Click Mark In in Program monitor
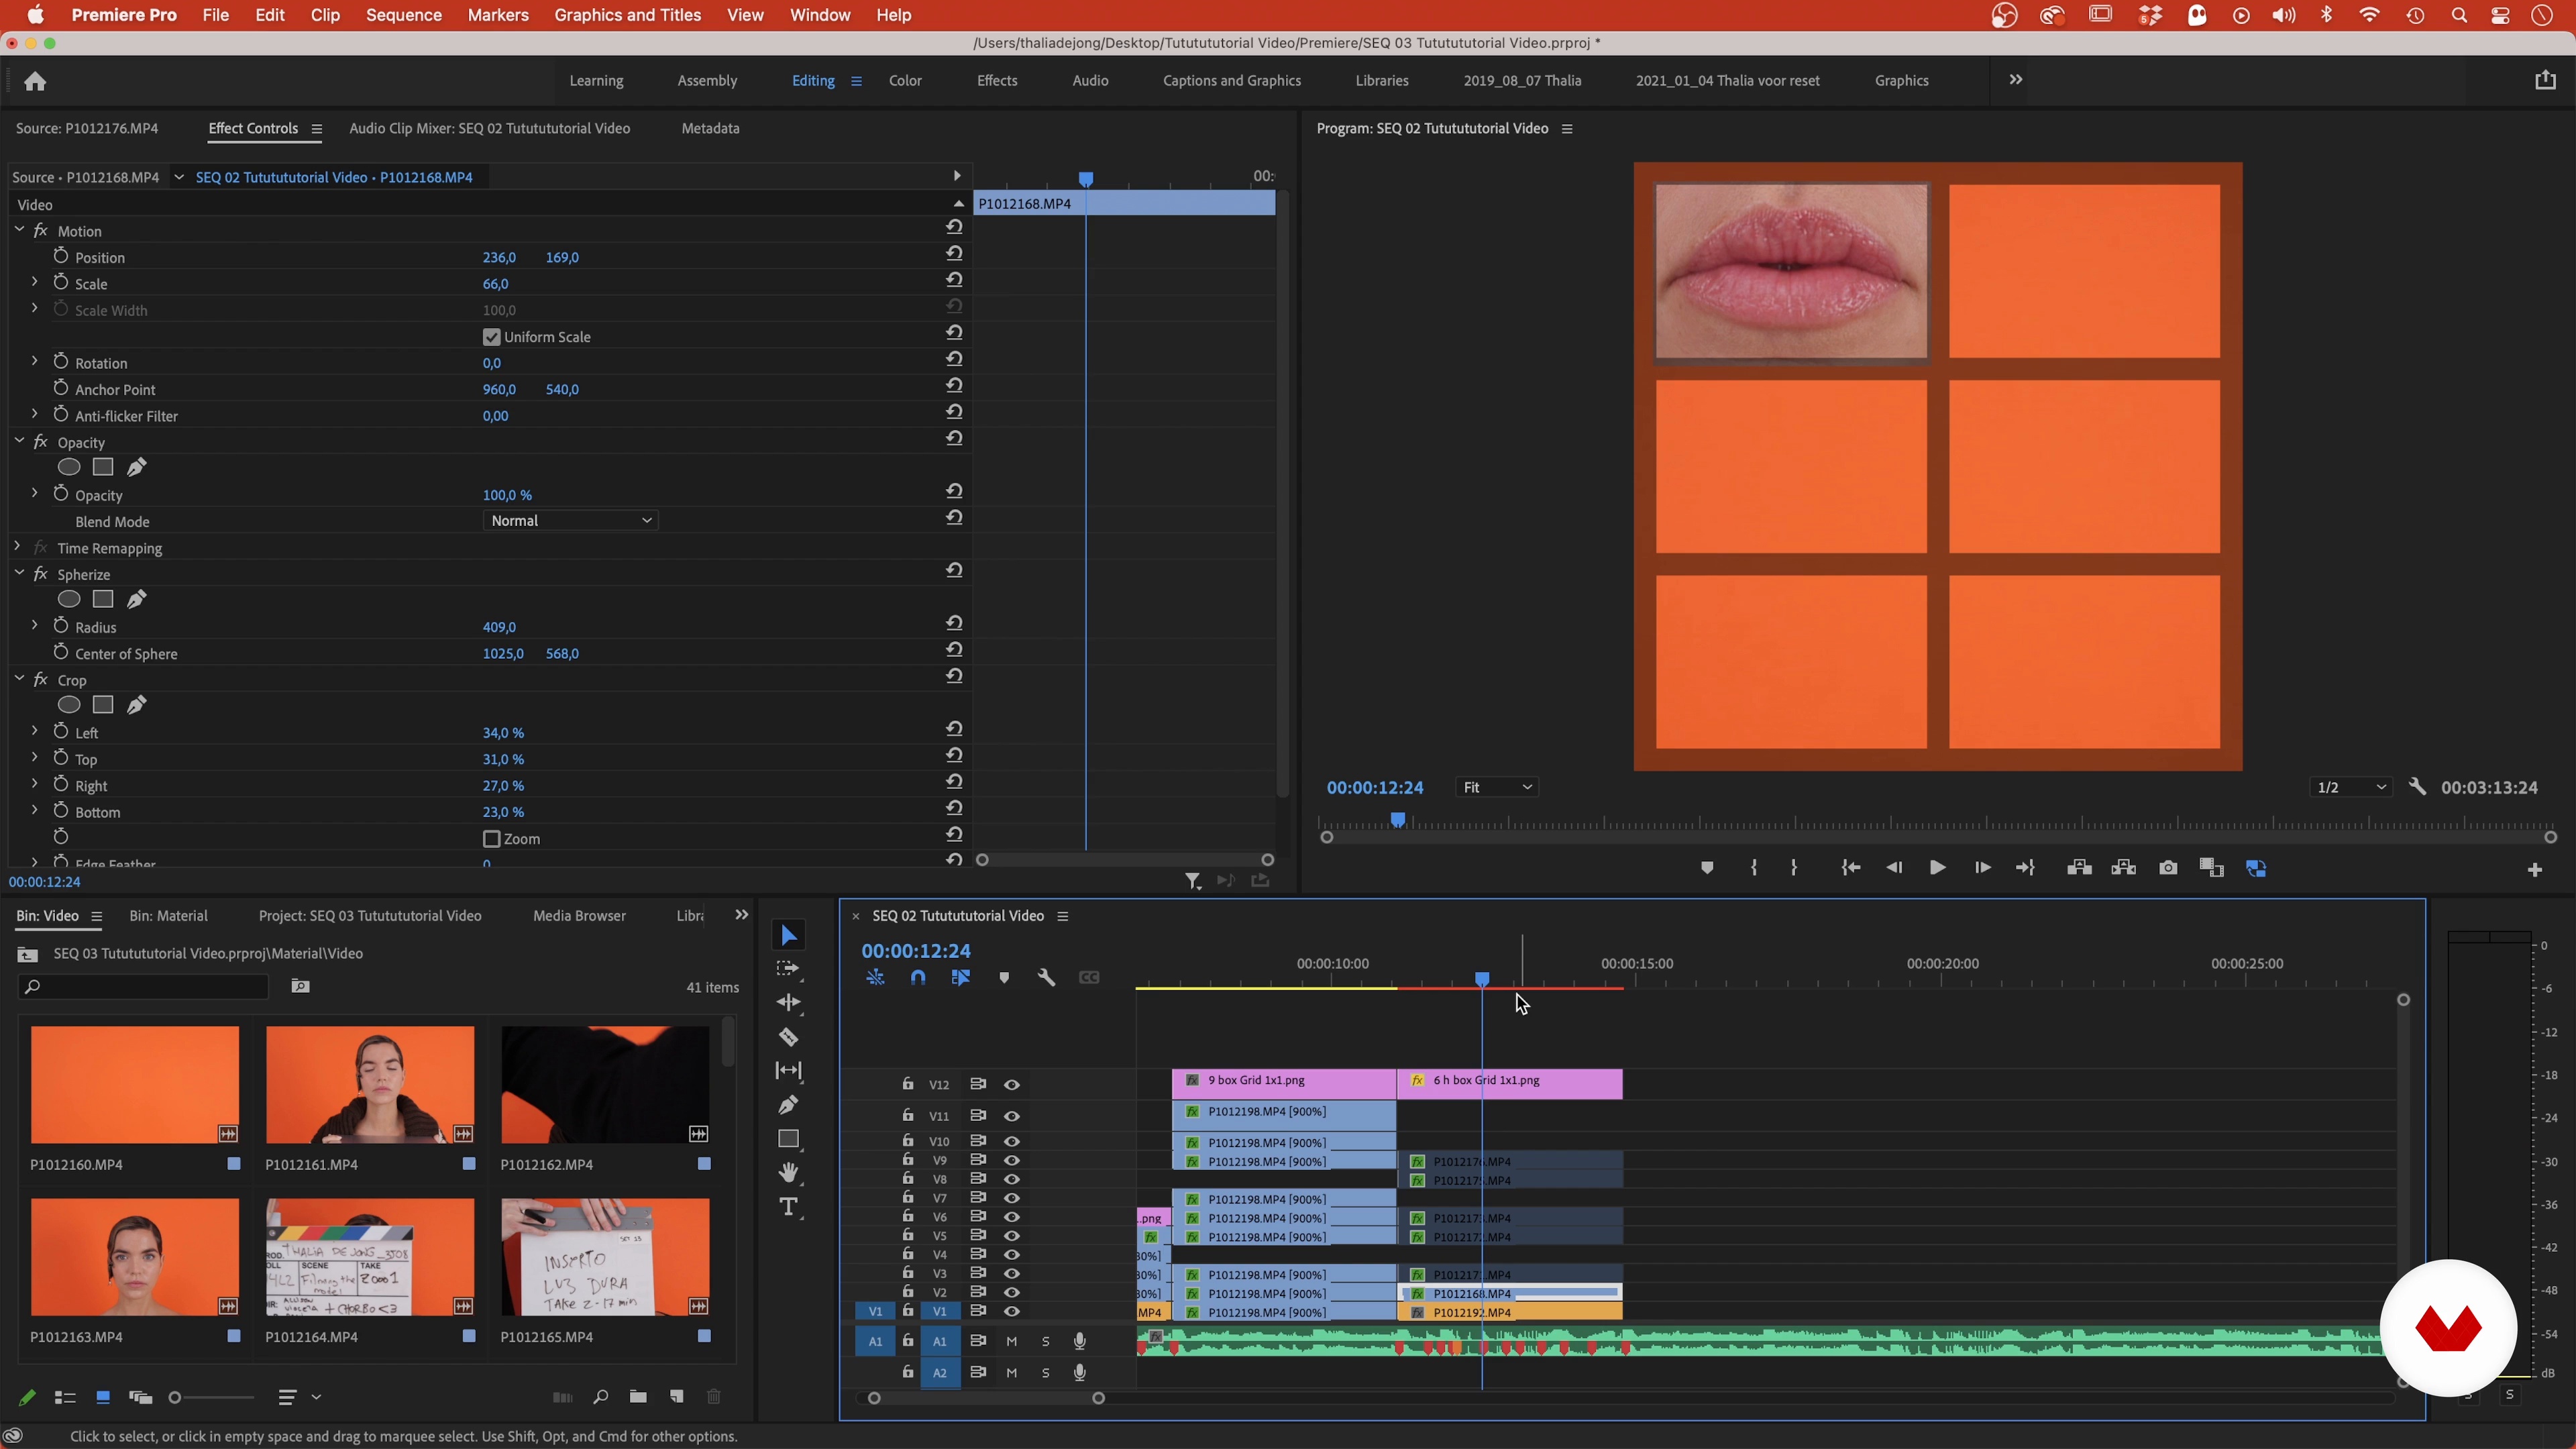2576x1449 pixels. (1754, 868)
